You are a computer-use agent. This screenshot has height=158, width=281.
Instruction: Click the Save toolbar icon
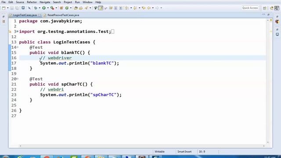[x=12, y=8]
